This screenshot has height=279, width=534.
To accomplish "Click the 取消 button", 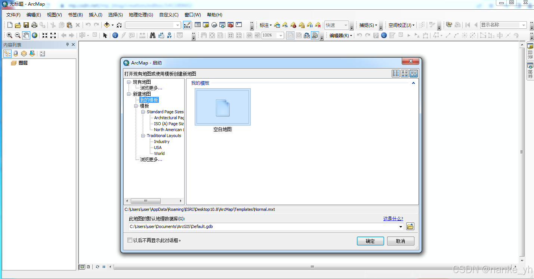I will pyautogui.click(x=401, y=241).
